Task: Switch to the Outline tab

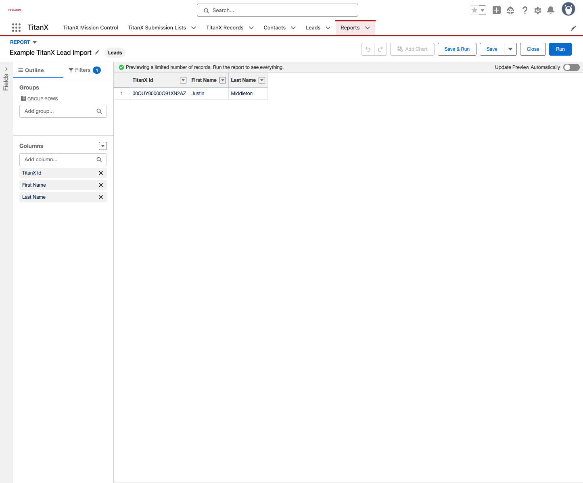Action: pyautogui.click(x=38, y=70)
